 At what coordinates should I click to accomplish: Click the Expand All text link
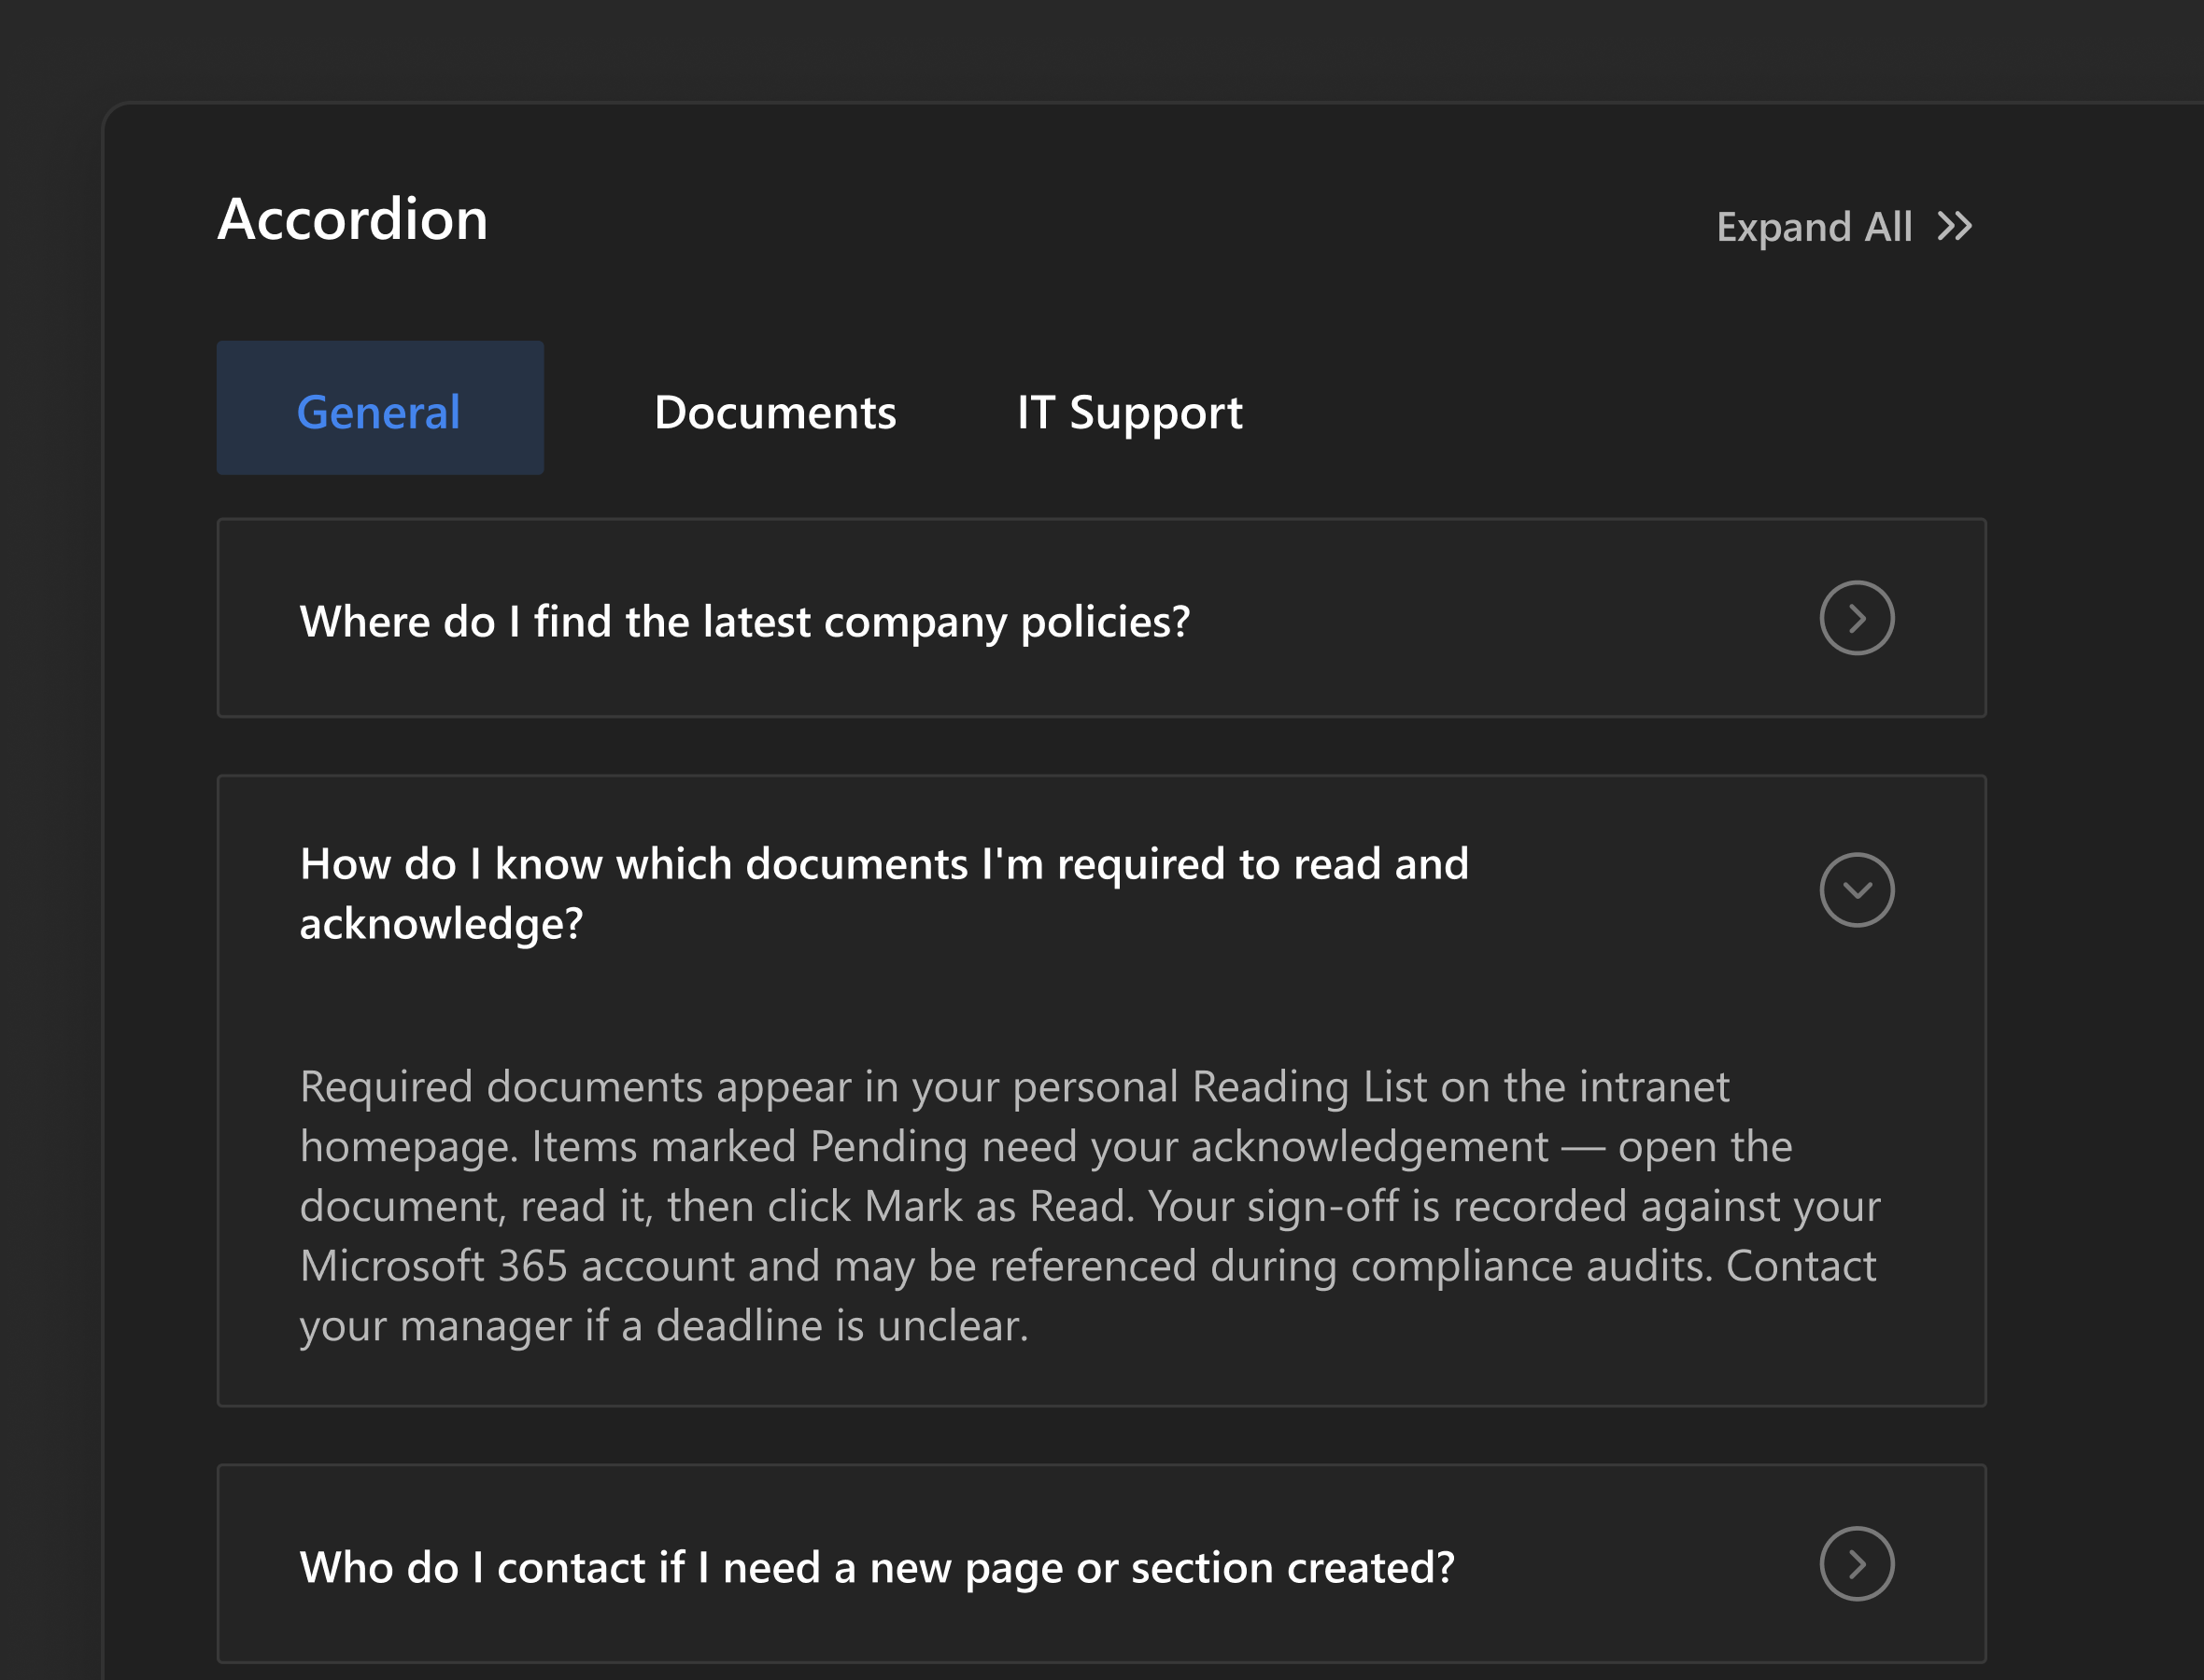pyautogui.click(x=1814, y=227)
